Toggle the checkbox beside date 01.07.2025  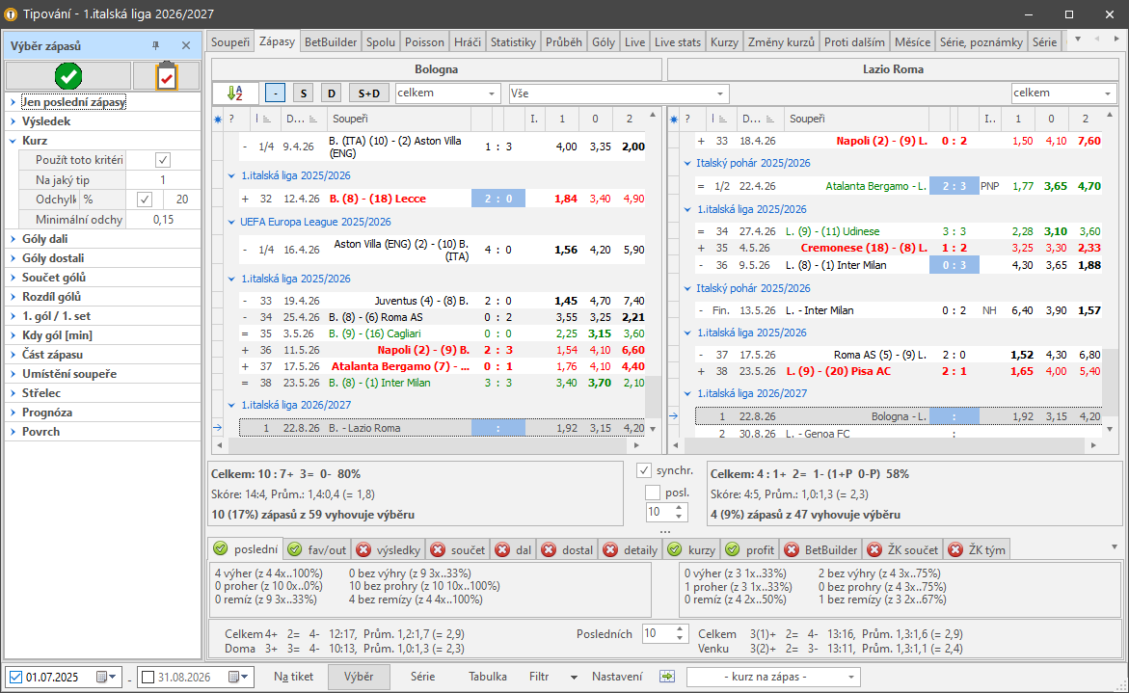point(15,678)
